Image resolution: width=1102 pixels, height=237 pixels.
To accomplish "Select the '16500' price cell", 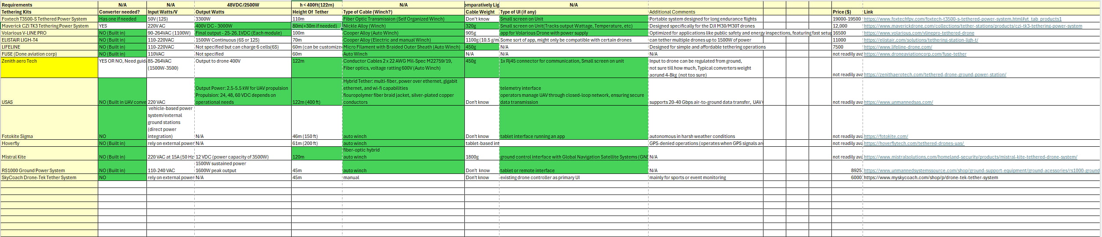I will click(847, 33).
